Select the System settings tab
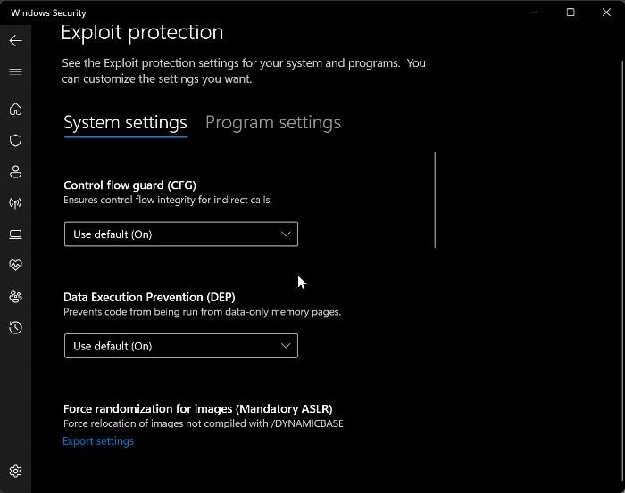The width and height of the screenshot is (625, 493). click(125, 123)
